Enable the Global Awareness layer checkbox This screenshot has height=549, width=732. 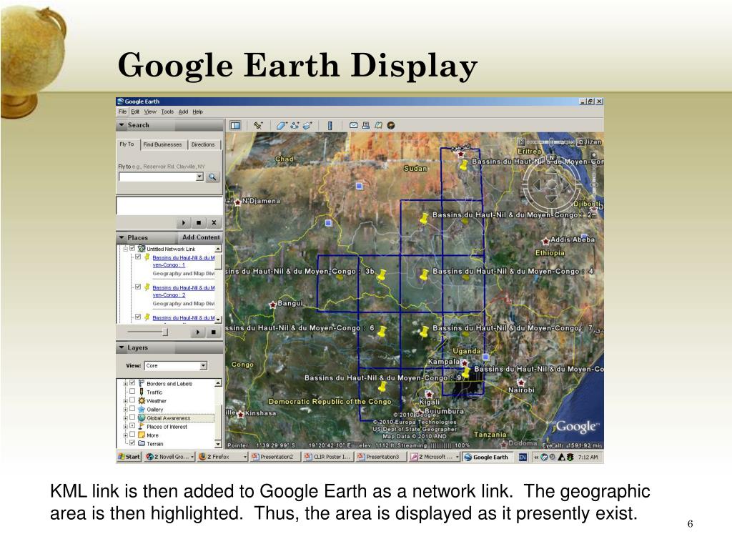coord(132,417)
